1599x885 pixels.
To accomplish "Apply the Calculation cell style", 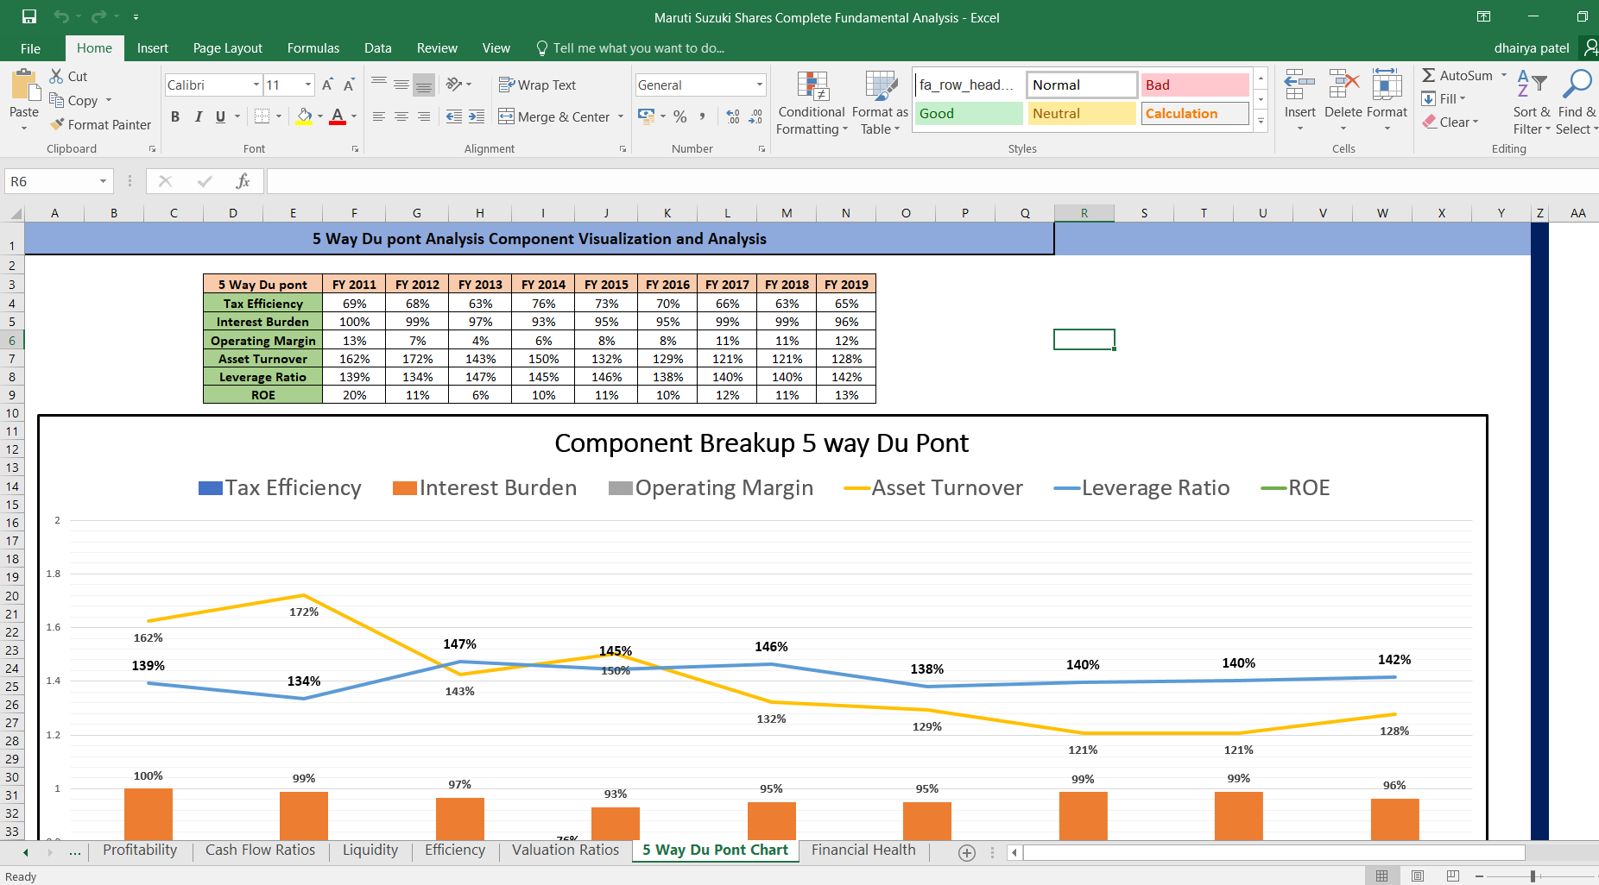I will (1195, 113).
